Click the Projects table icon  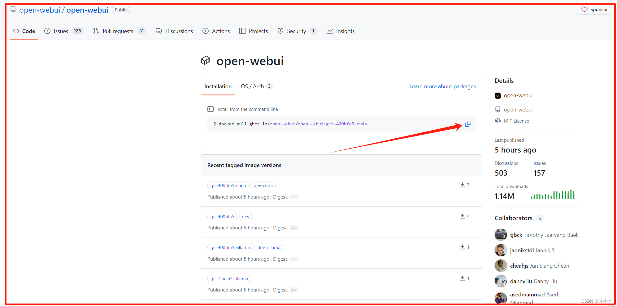(242, 31)
